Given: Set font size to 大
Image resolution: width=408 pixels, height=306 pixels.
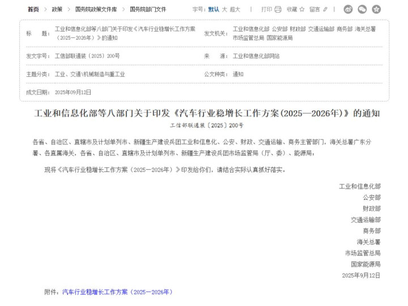Looking at the screenshot, I should click(224, 10).
